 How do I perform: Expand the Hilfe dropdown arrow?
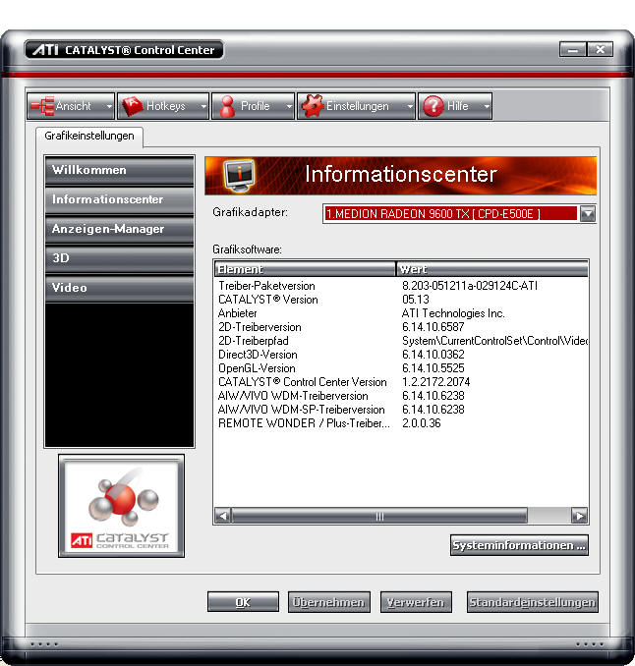487,106
